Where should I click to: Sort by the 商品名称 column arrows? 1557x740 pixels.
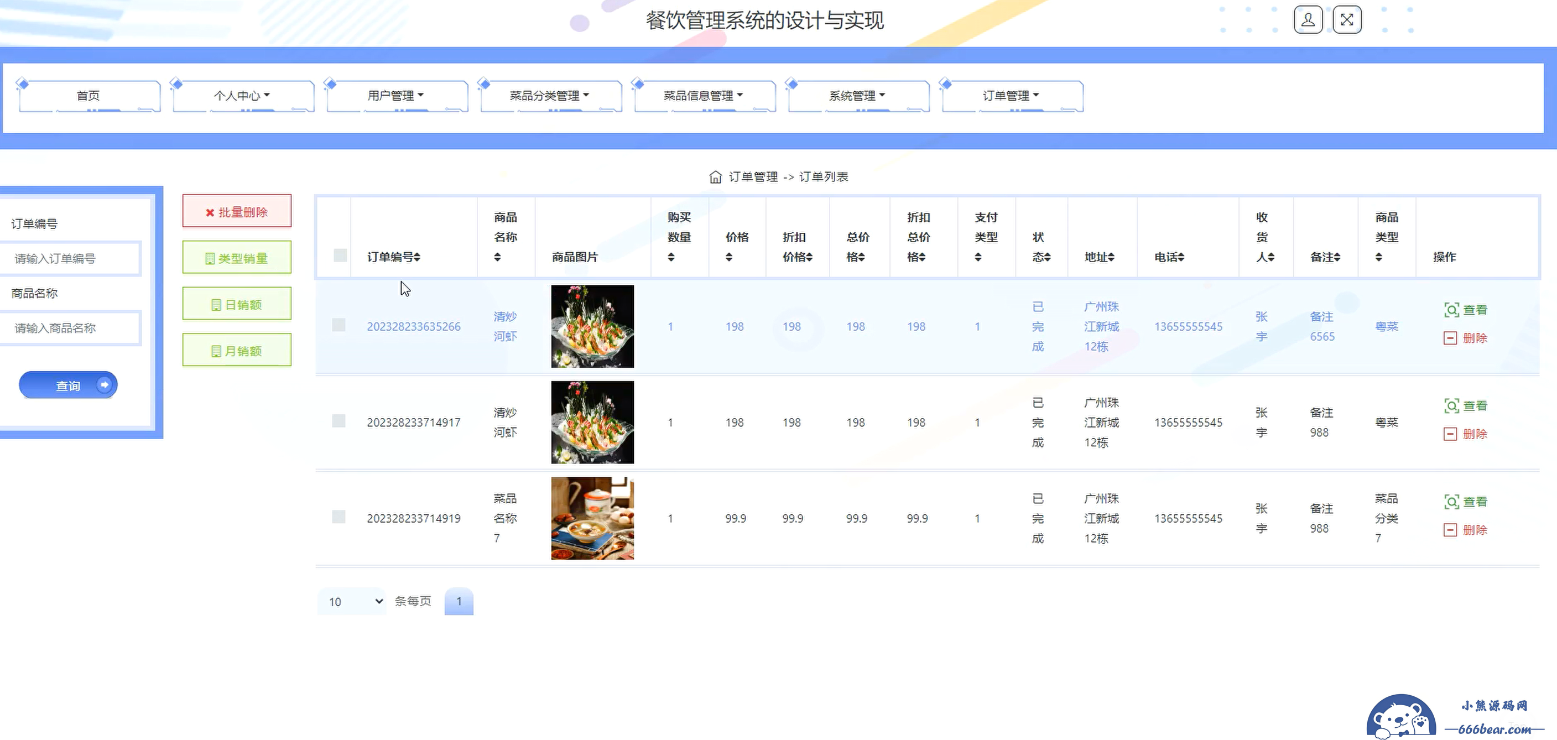(497, 257)
